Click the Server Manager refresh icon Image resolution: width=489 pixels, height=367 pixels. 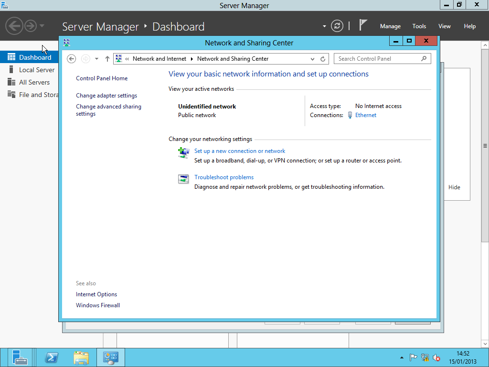coord(337,26)
